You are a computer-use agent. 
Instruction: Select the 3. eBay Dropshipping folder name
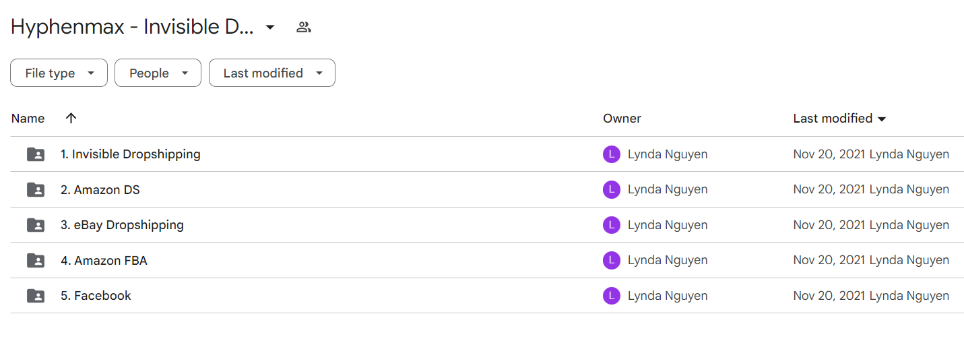122,225
